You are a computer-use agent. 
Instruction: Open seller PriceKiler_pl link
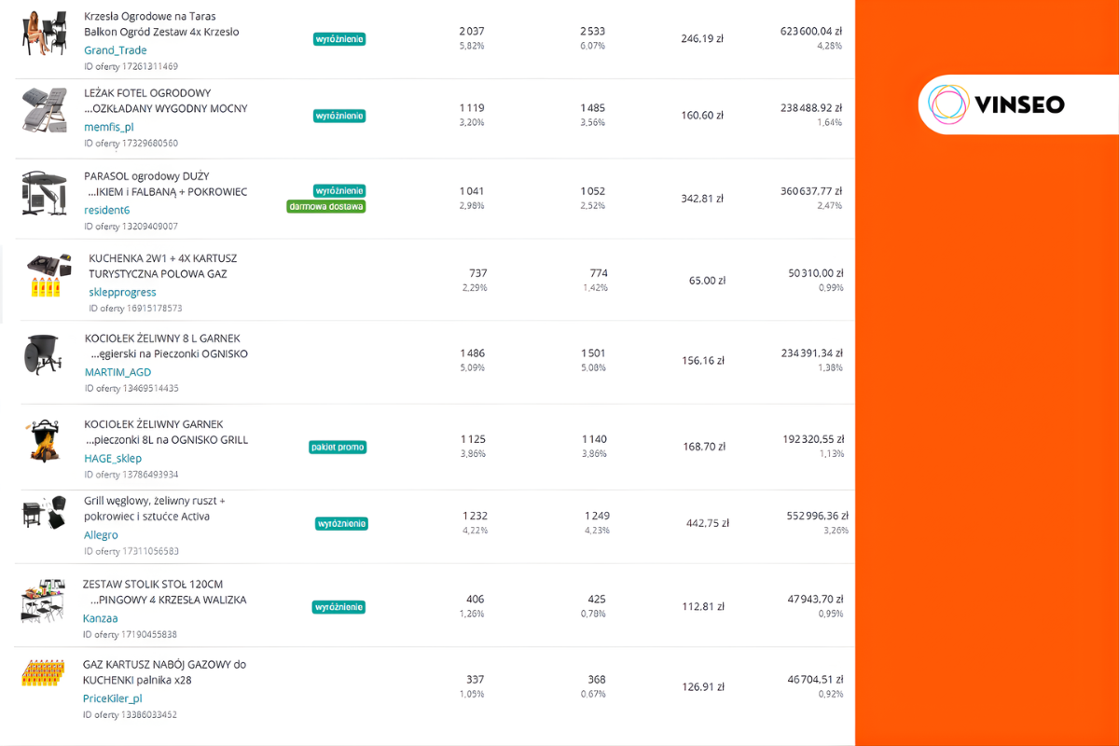click(x=112, y=698)
